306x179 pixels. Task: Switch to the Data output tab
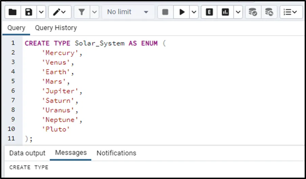(x=27, y=153)
